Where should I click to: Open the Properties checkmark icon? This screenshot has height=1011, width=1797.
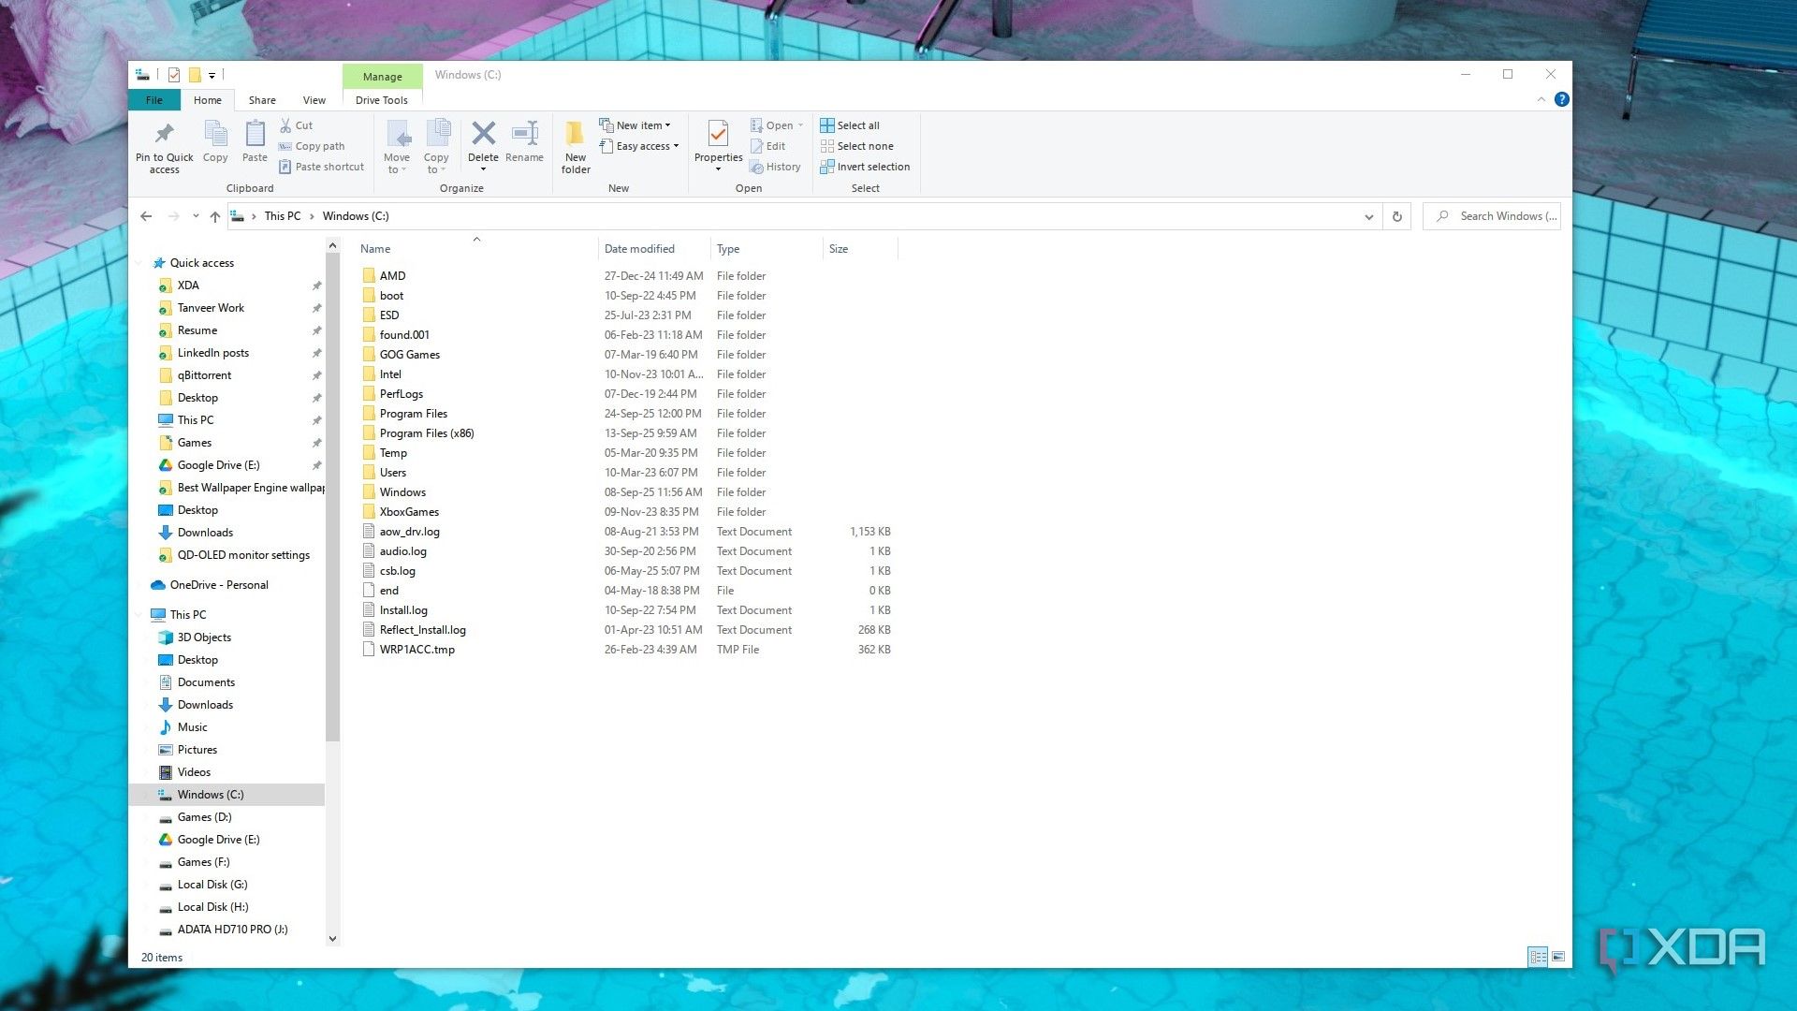tap(718, 134)
